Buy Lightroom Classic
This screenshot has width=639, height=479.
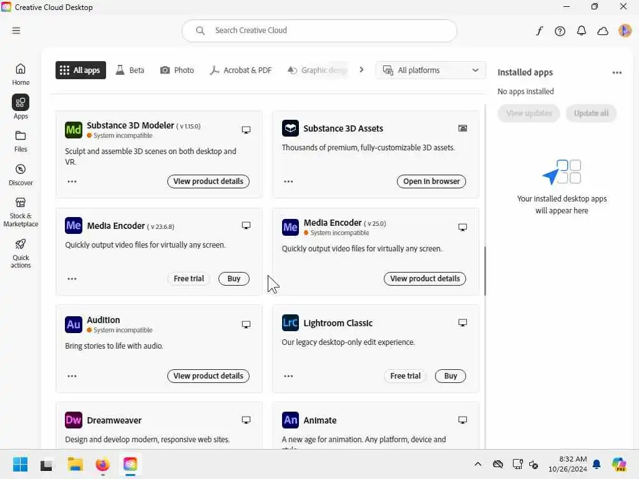point(451,376)
